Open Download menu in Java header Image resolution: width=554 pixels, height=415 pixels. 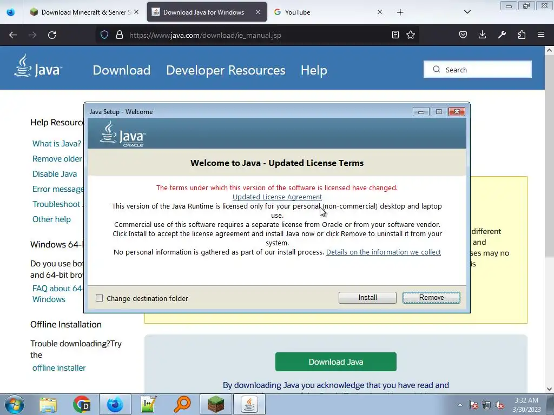pos(122,70)
